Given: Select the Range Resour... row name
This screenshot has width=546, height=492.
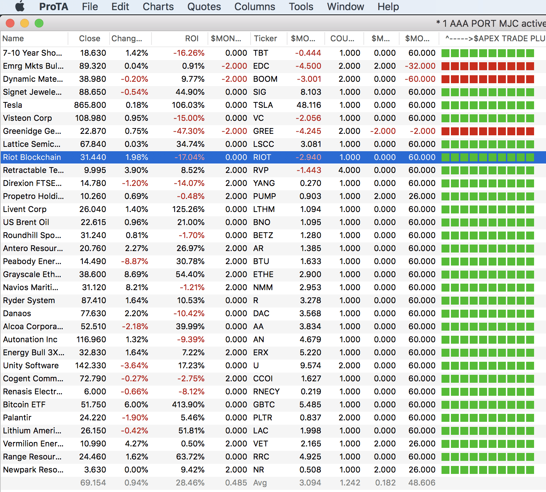Looking at the screenshot, I should point(32,457).
